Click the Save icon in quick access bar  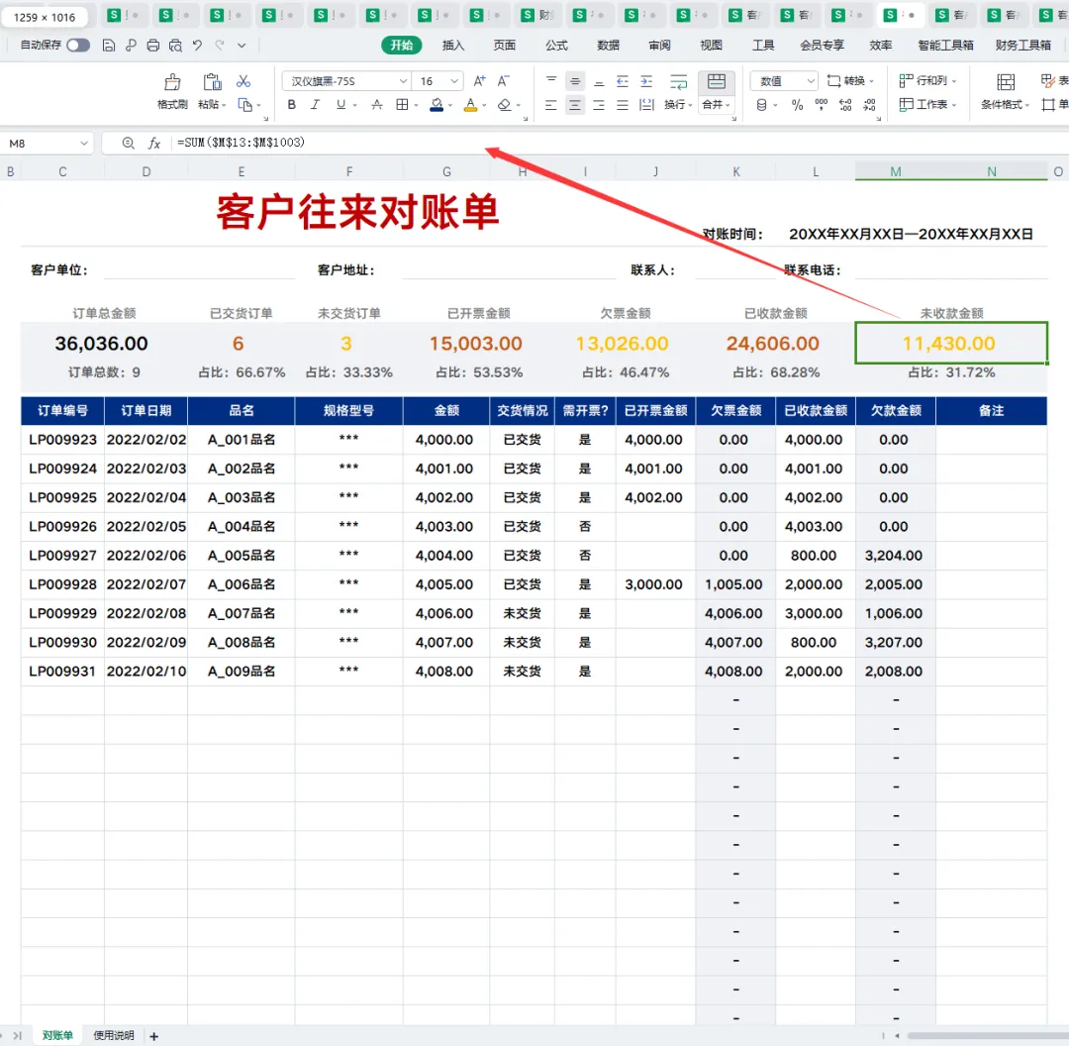[x=109, y=45]
